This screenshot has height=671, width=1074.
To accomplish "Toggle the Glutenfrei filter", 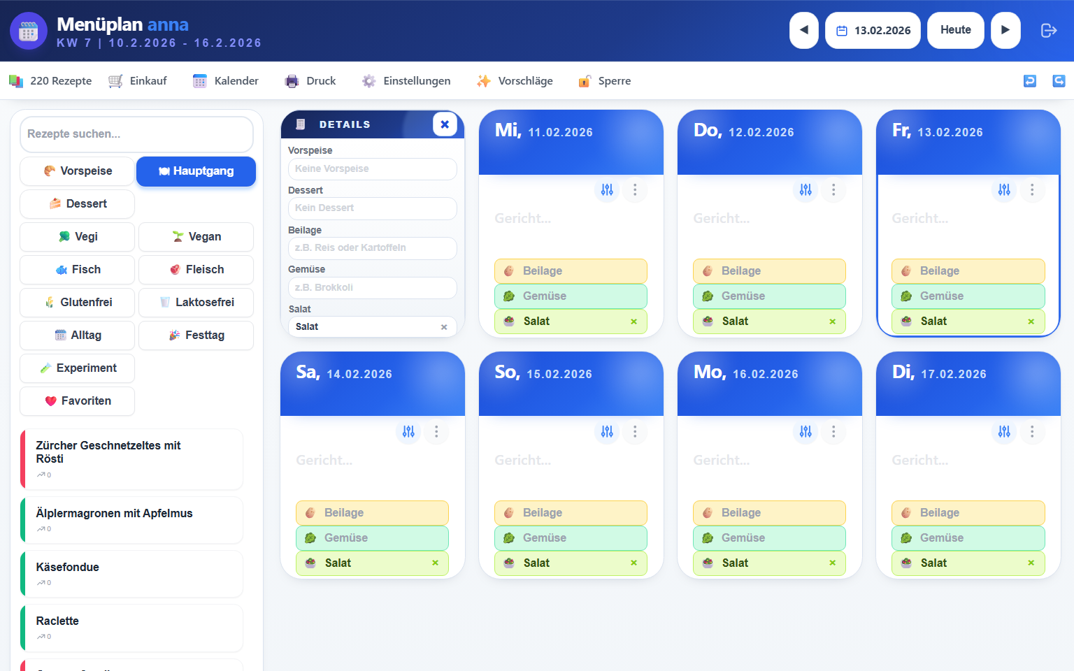I will point(78,303).
